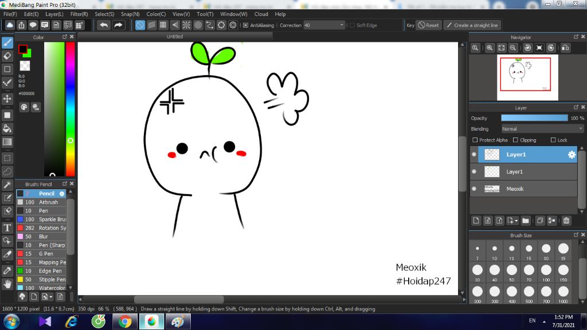Check the Protect Alpha option

pyautogui.click(x=475, y=140)
